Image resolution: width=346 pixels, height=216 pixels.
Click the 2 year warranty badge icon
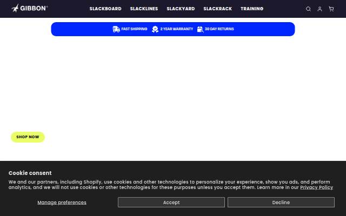[155, 29]
